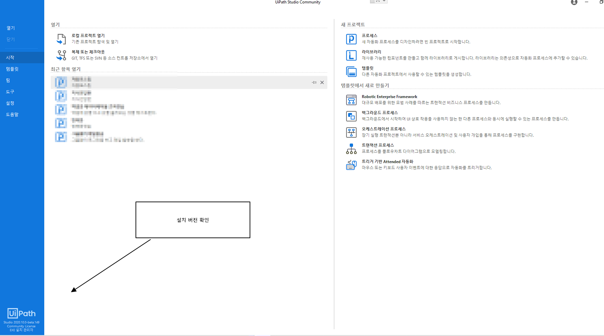
Task: Click the UiPath Studio Community title
Action: 298,2
